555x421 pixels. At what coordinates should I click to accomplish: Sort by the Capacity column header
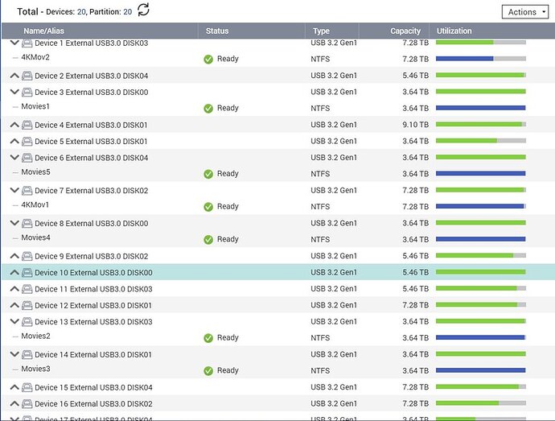click(394, 31)
